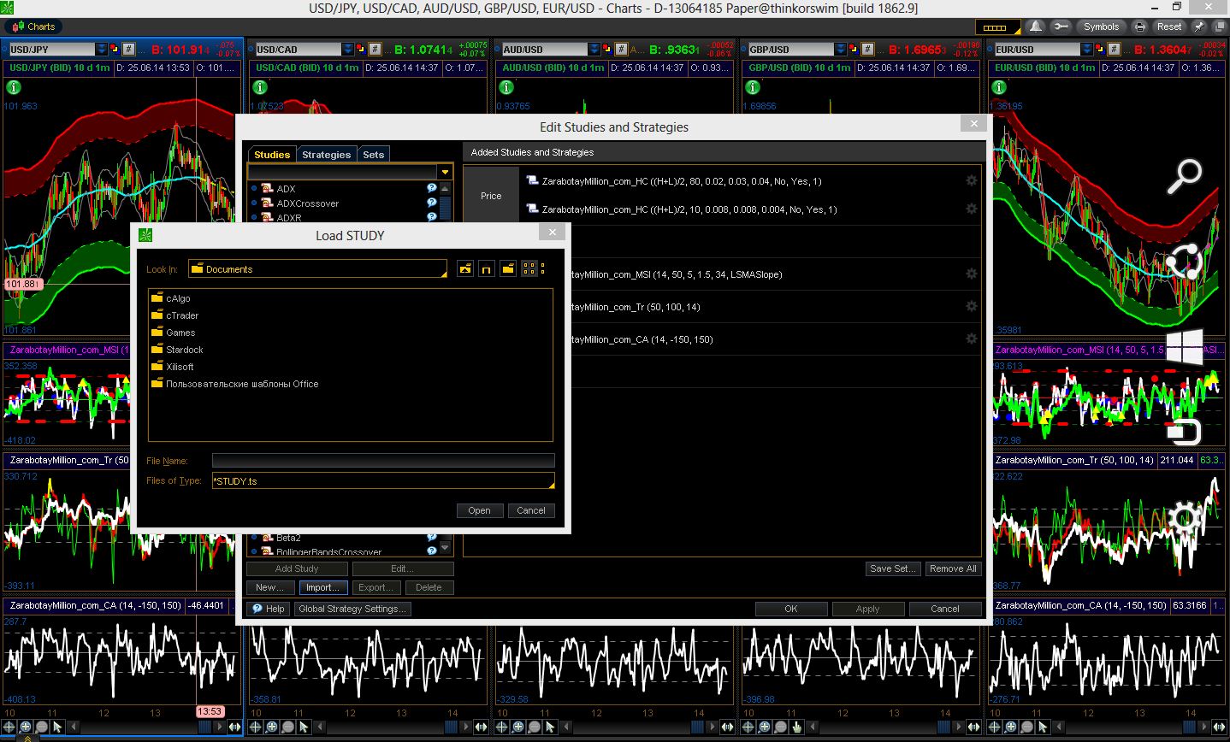This screenshot has width=1230, height=742.
Task: Cancel the Load STUDY dialog
Action: 531,511
